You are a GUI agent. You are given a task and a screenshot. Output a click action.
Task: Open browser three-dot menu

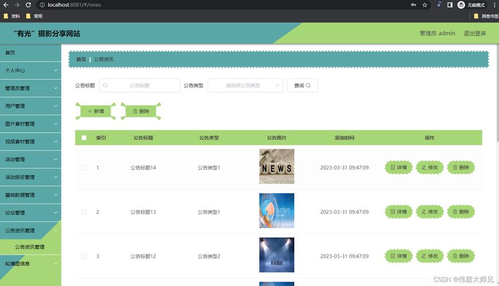coord(494,5)
